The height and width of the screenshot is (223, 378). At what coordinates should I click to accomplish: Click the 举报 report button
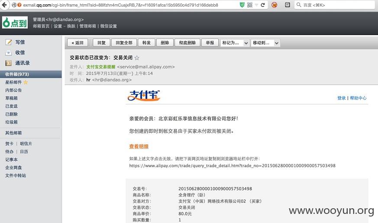(x=210, y=43)
